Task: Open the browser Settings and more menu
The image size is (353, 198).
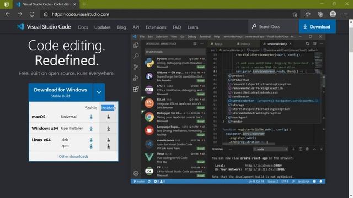Action: click(x=345, y=14)
